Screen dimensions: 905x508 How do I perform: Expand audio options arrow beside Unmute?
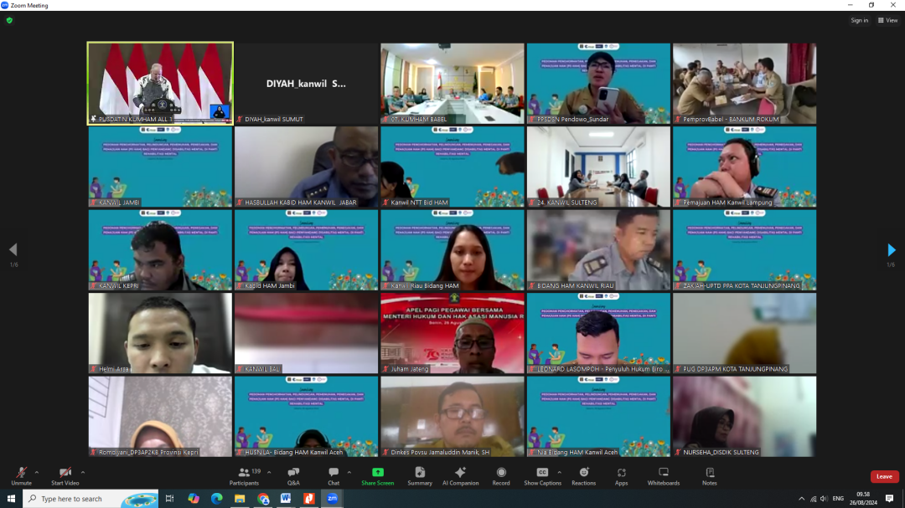point(37,472)
